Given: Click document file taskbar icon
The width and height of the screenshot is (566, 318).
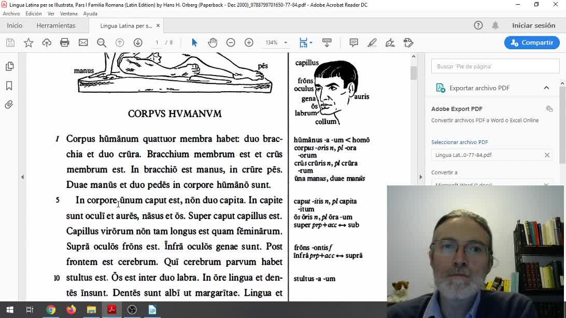Looking at the screenshot, I should click(x=152, y=310).
